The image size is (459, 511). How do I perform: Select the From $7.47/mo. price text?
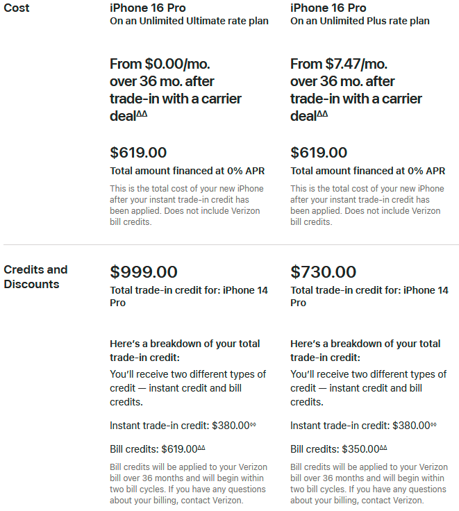click(x=339, y=64)
